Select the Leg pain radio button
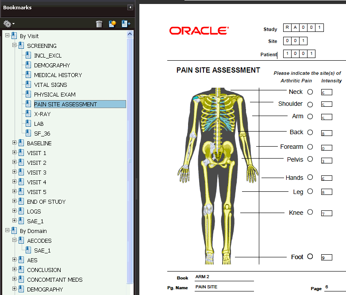Screen dimensions: 346x295 coord(310,191)
